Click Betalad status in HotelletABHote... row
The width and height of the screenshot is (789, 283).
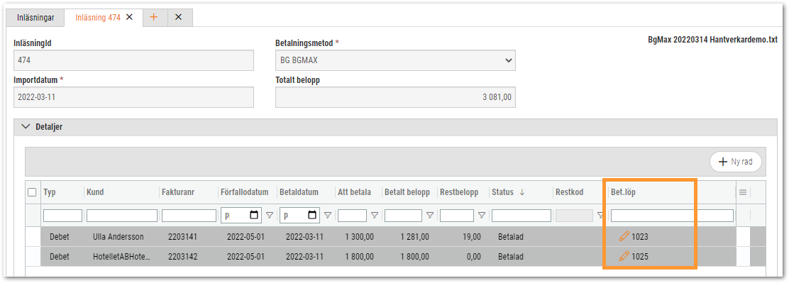[x=511, y=256]
